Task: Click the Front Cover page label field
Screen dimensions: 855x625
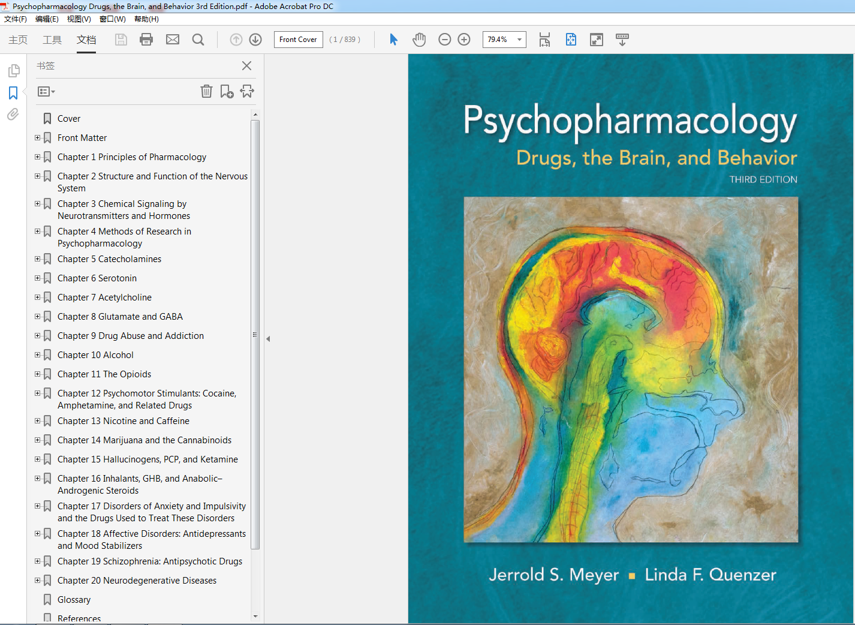Action: tap(298, 40)
